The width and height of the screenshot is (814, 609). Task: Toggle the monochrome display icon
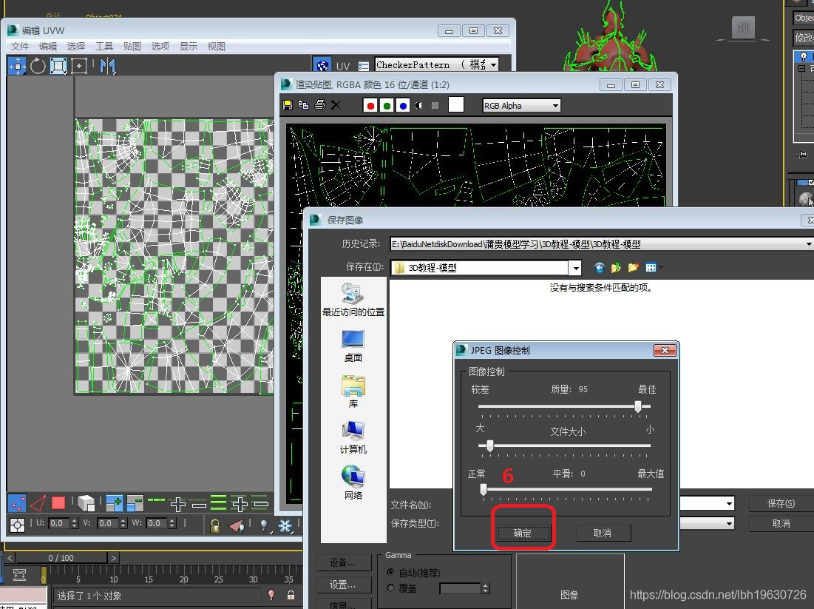pos(435,106)
